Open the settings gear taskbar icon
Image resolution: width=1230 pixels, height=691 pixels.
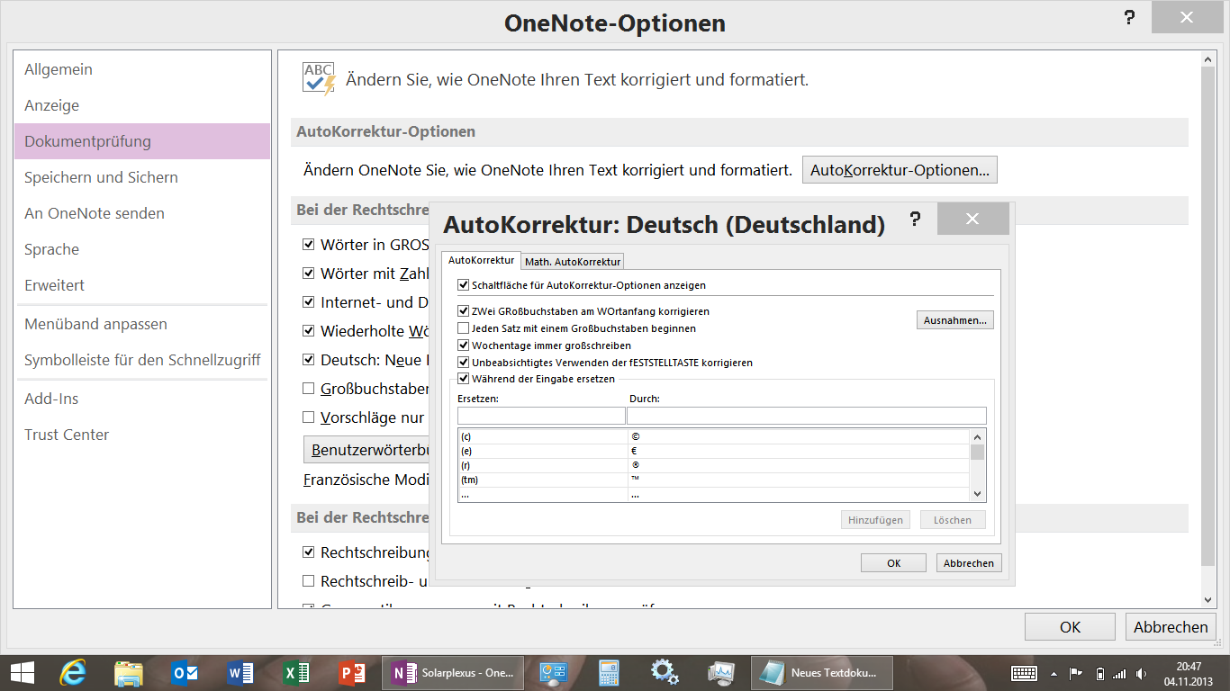pos(665,672)
